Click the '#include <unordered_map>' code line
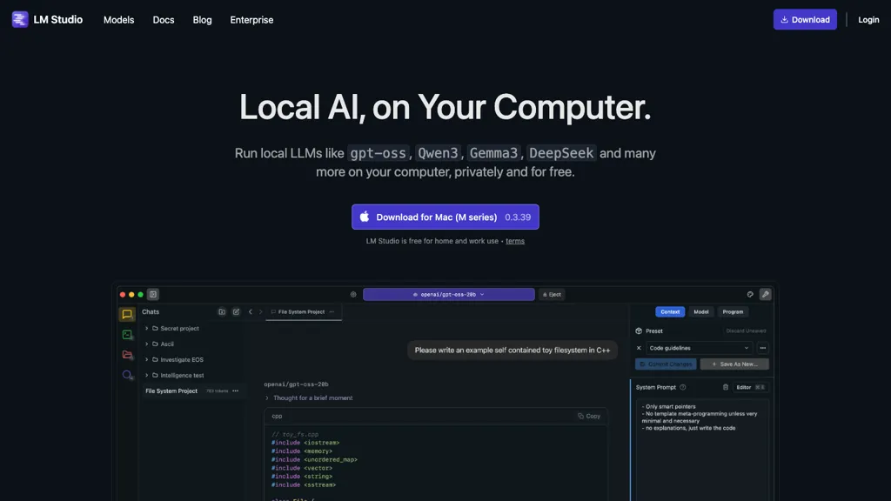 (x=314, y=459)
